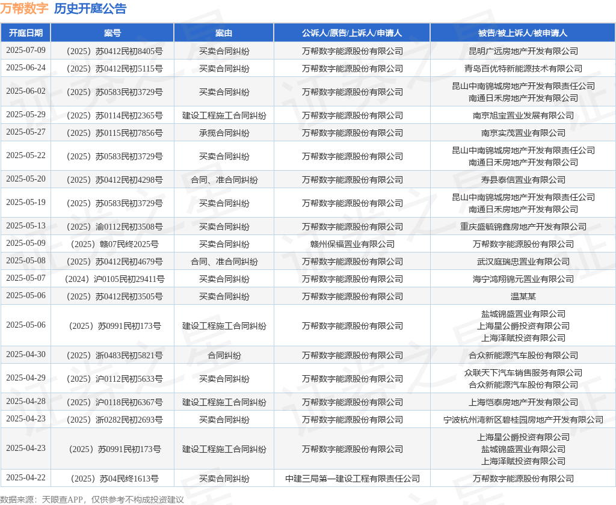Select date cell 2025-04-29

pyautogui.click(x=25, y=378)
